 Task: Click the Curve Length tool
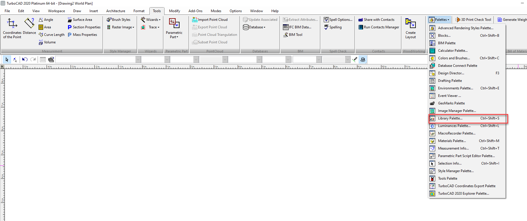[x=52, y=35]
